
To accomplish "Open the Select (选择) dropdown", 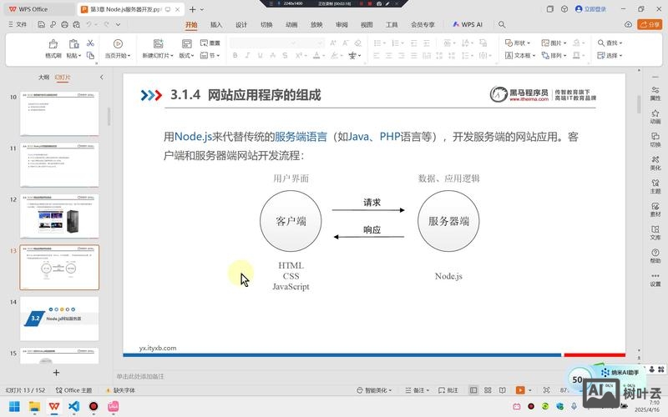I will pyautogui.click(x=610, y=55).
